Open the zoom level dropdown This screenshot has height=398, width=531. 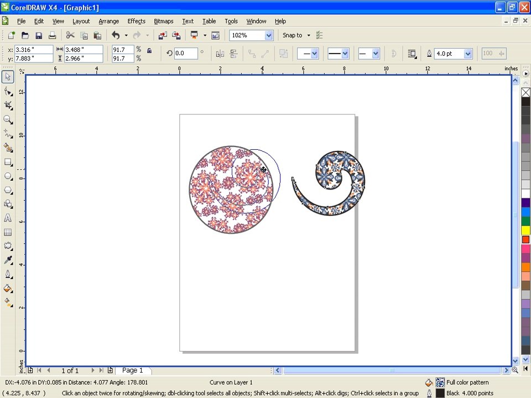coord(269,35)
